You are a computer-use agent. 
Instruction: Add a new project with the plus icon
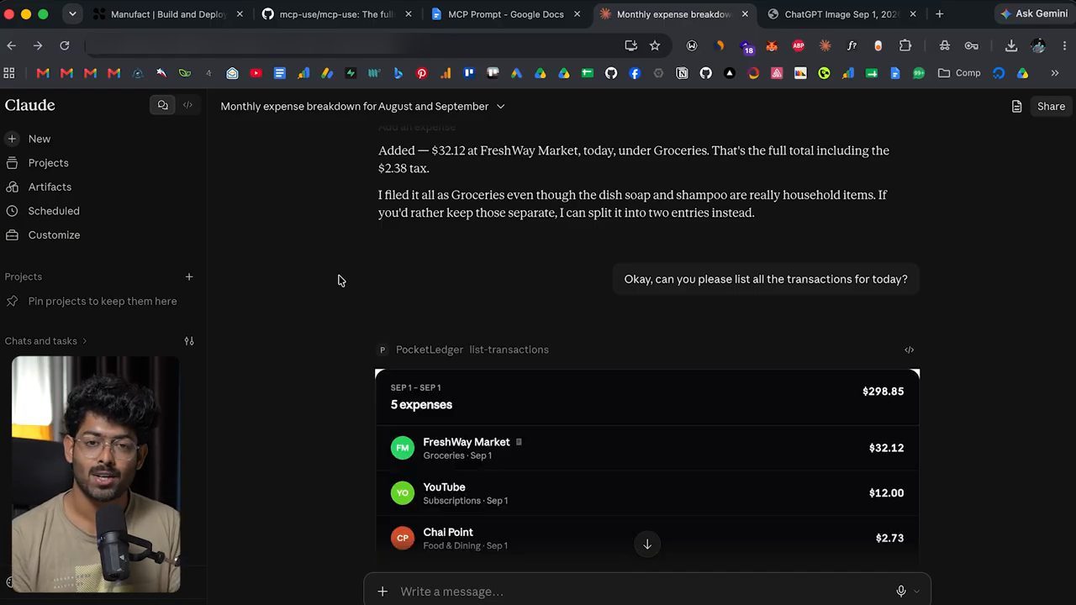point(189,276)
